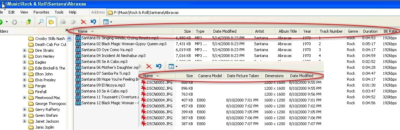Image resolution: width=400 pixels, height=130 pixels.
Task: Open the Edit menu
Action: (x=11, y=12)
